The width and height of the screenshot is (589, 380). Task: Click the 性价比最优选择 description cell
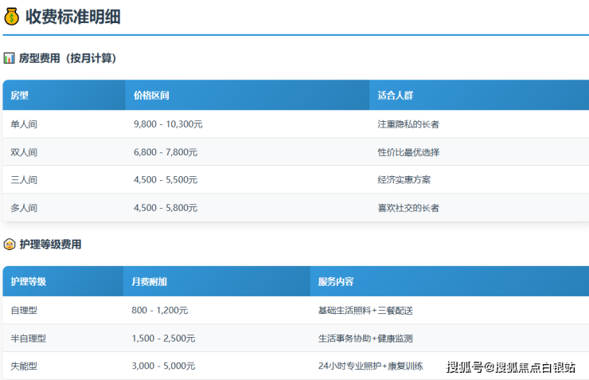(408, 152)
